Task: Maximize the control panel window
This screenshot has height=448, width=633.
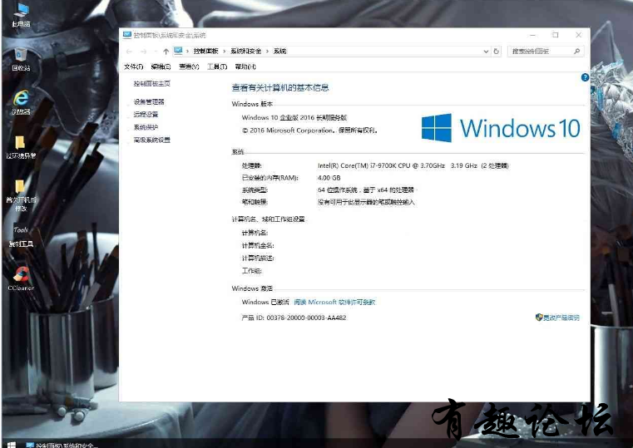Action: point(556,35)
